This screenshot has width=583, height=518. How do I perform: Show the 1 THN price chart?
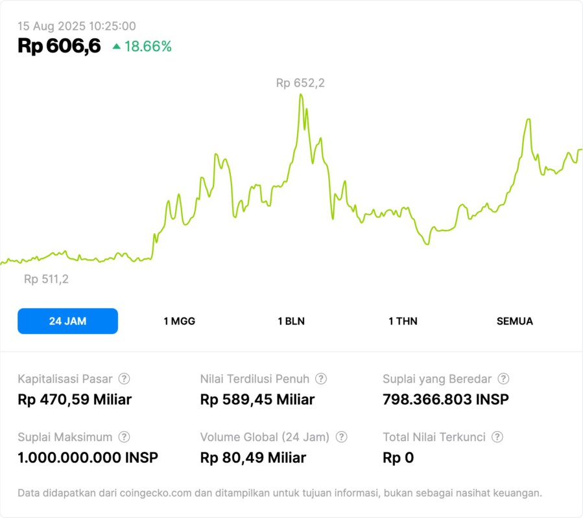tap(403, 321)
